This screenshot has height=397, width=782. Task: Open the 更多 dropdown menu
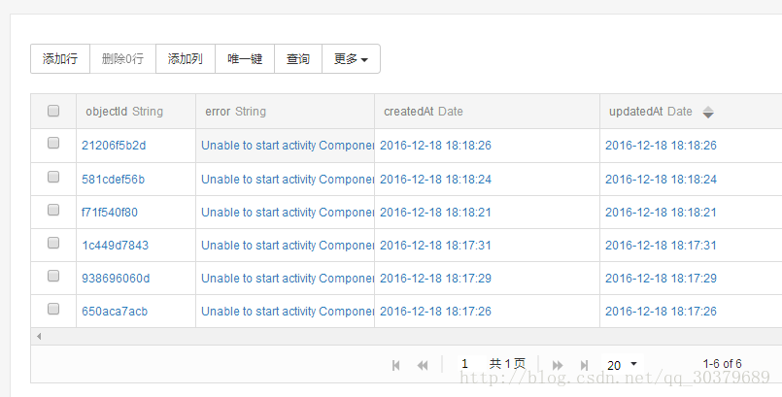click(x=351, y=59)
